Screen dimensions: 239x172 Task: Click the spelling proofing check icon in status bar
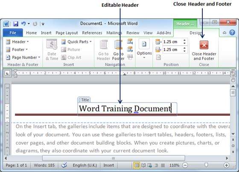coord(64,165)
